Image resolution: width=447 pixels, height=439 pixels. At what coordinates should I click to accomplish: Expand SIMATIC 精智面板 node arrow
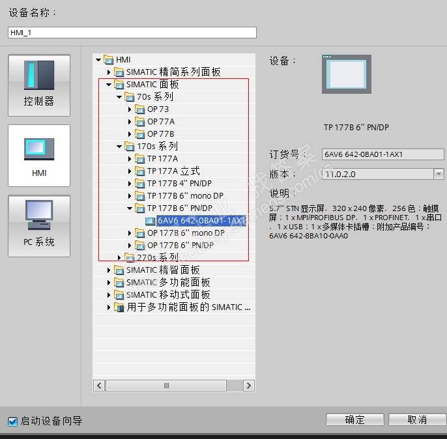(109, 270)
